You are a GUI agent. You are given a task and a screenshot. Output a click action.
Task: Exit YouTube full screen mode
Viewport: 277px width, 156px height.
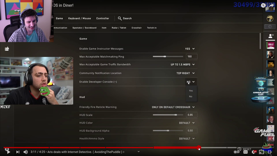click(x=270, y=152)
